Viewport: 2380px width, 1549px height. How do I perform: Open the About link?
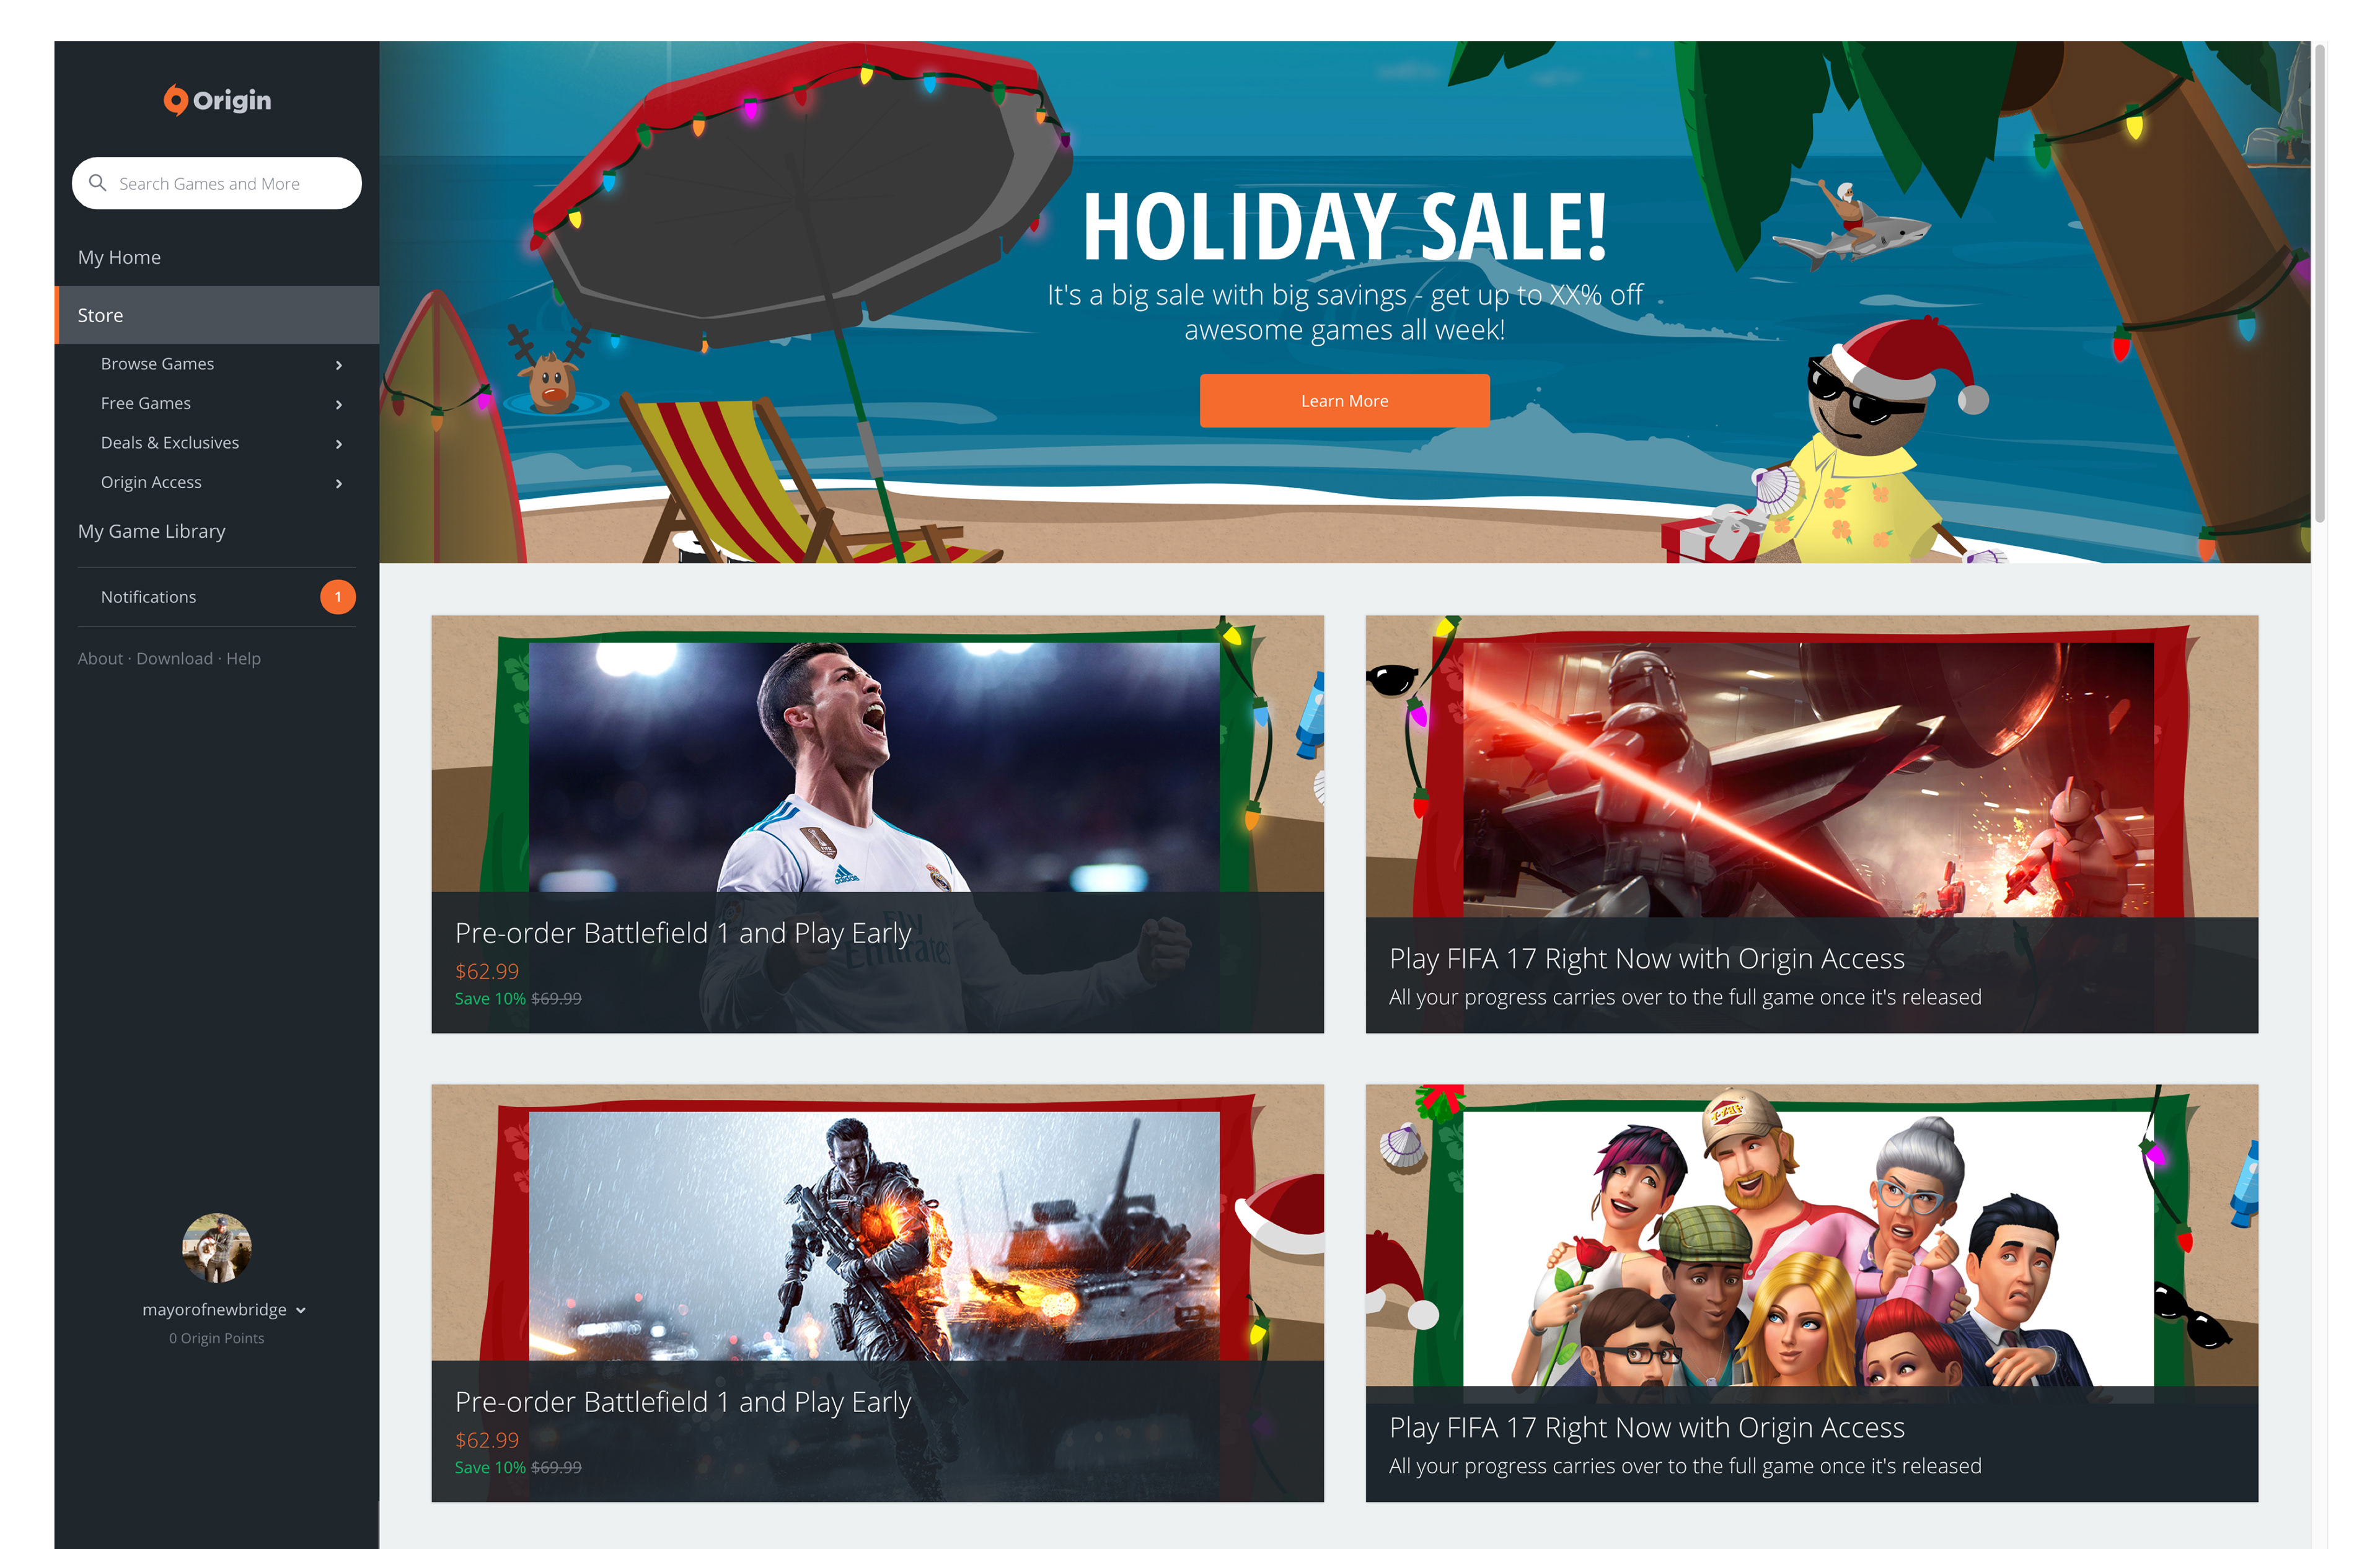100,658
